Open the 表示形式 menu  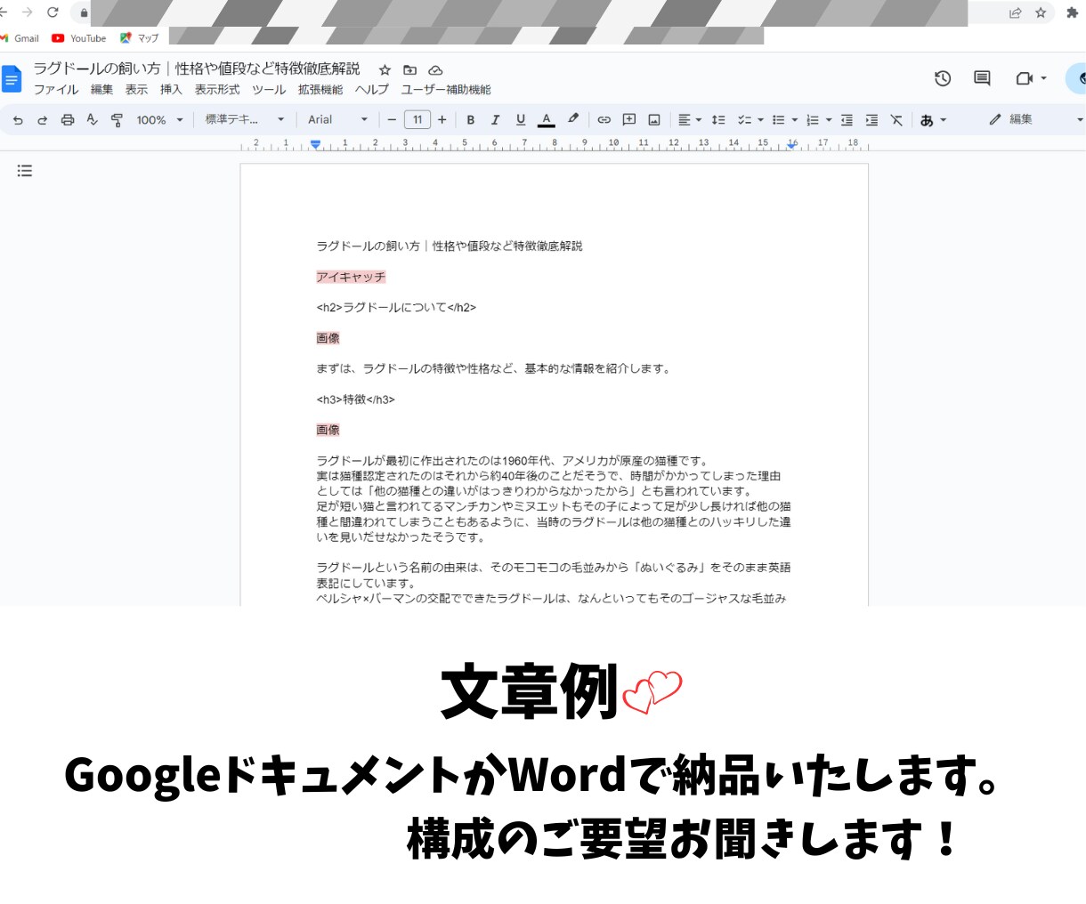coord(217,90)
